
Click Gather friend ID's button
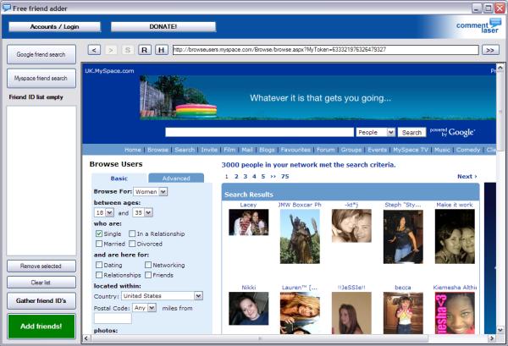(41, 300)
